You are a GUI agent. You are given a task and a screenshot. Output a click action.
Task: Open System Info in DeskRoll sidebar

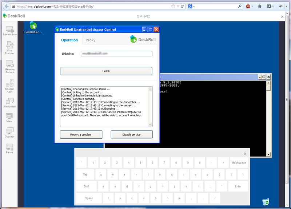9,31
